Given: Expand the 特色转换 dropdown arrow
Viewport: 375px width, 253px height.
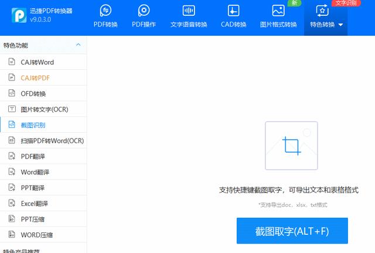Looking at the screenshot, I should [341, 25].
